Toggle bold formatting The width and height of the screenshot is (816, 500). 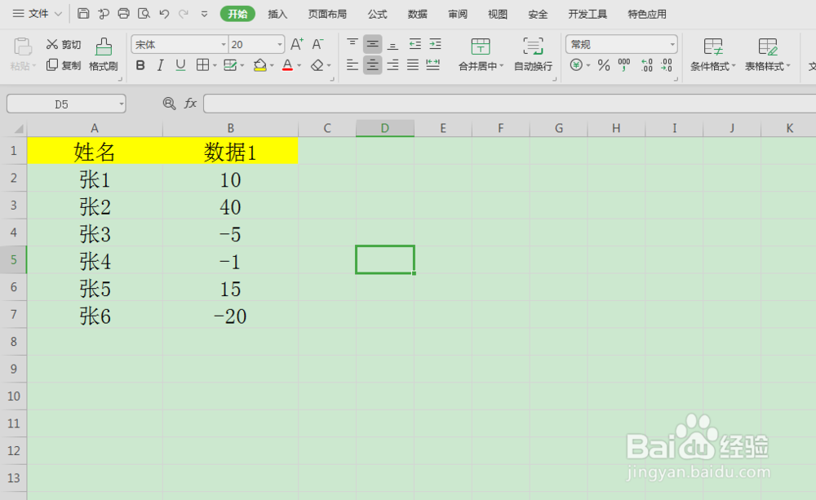140,65
